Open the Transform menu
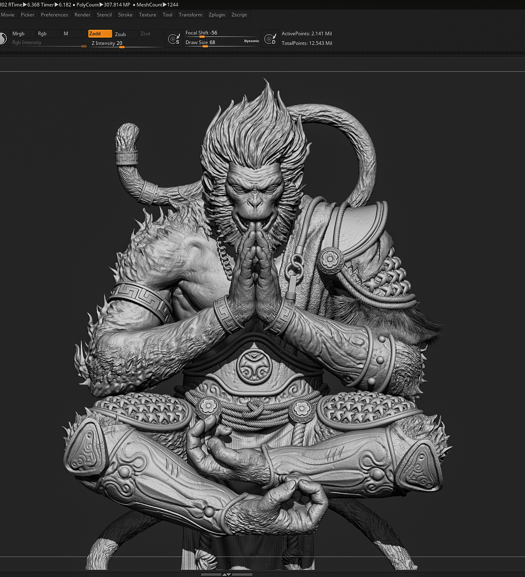The image size is (525, 577). 190,15
